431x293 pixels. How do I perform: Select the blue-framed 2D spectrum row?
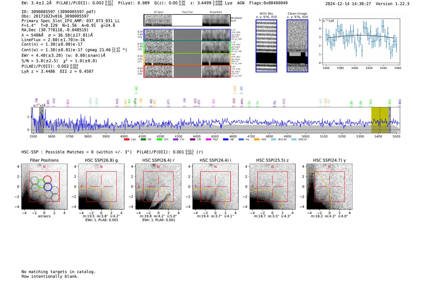[187, 35]
